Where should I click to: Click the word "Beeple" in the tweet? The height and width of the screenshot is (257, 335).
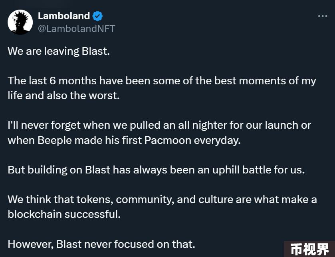[x=55, y=140]
